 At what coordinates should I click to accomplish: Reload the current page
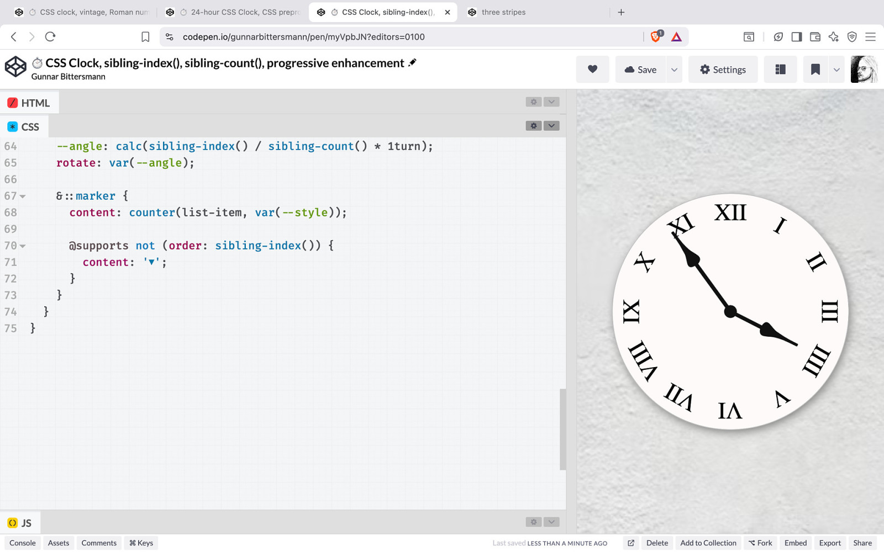coord(50,37)
